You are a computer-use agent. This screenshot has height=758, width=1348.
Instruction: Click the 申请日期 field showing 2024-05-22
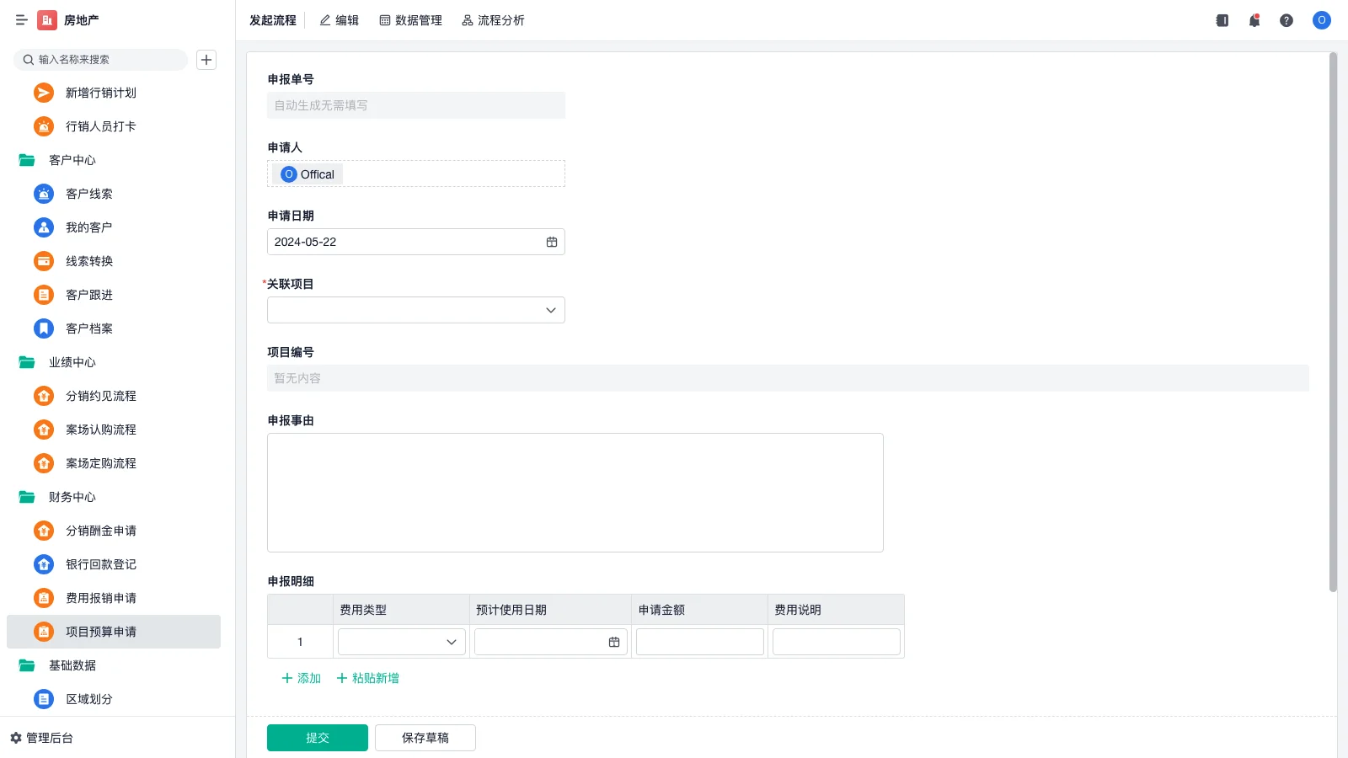[x=416, y=242]
